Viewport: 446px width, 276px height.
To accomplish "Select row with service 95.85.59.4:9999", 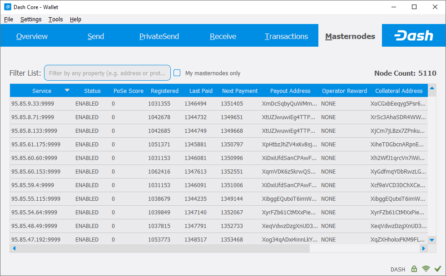I will [x=219, y=185].
